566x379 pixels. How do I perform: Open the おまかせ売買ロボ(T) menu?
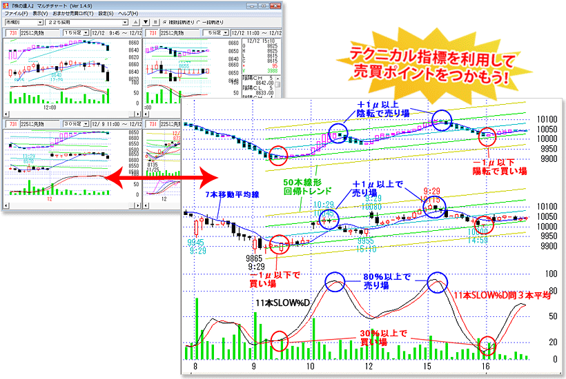coord(73,13)
